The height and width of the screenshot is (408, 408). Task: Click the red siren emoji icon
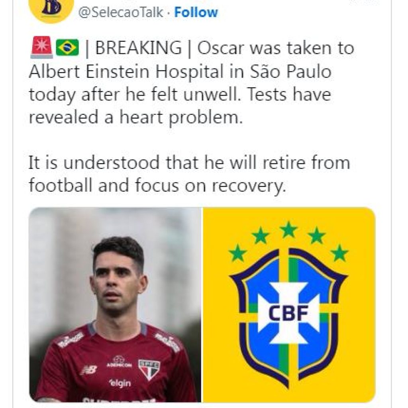pyautogui.click(x=41, y=47)
